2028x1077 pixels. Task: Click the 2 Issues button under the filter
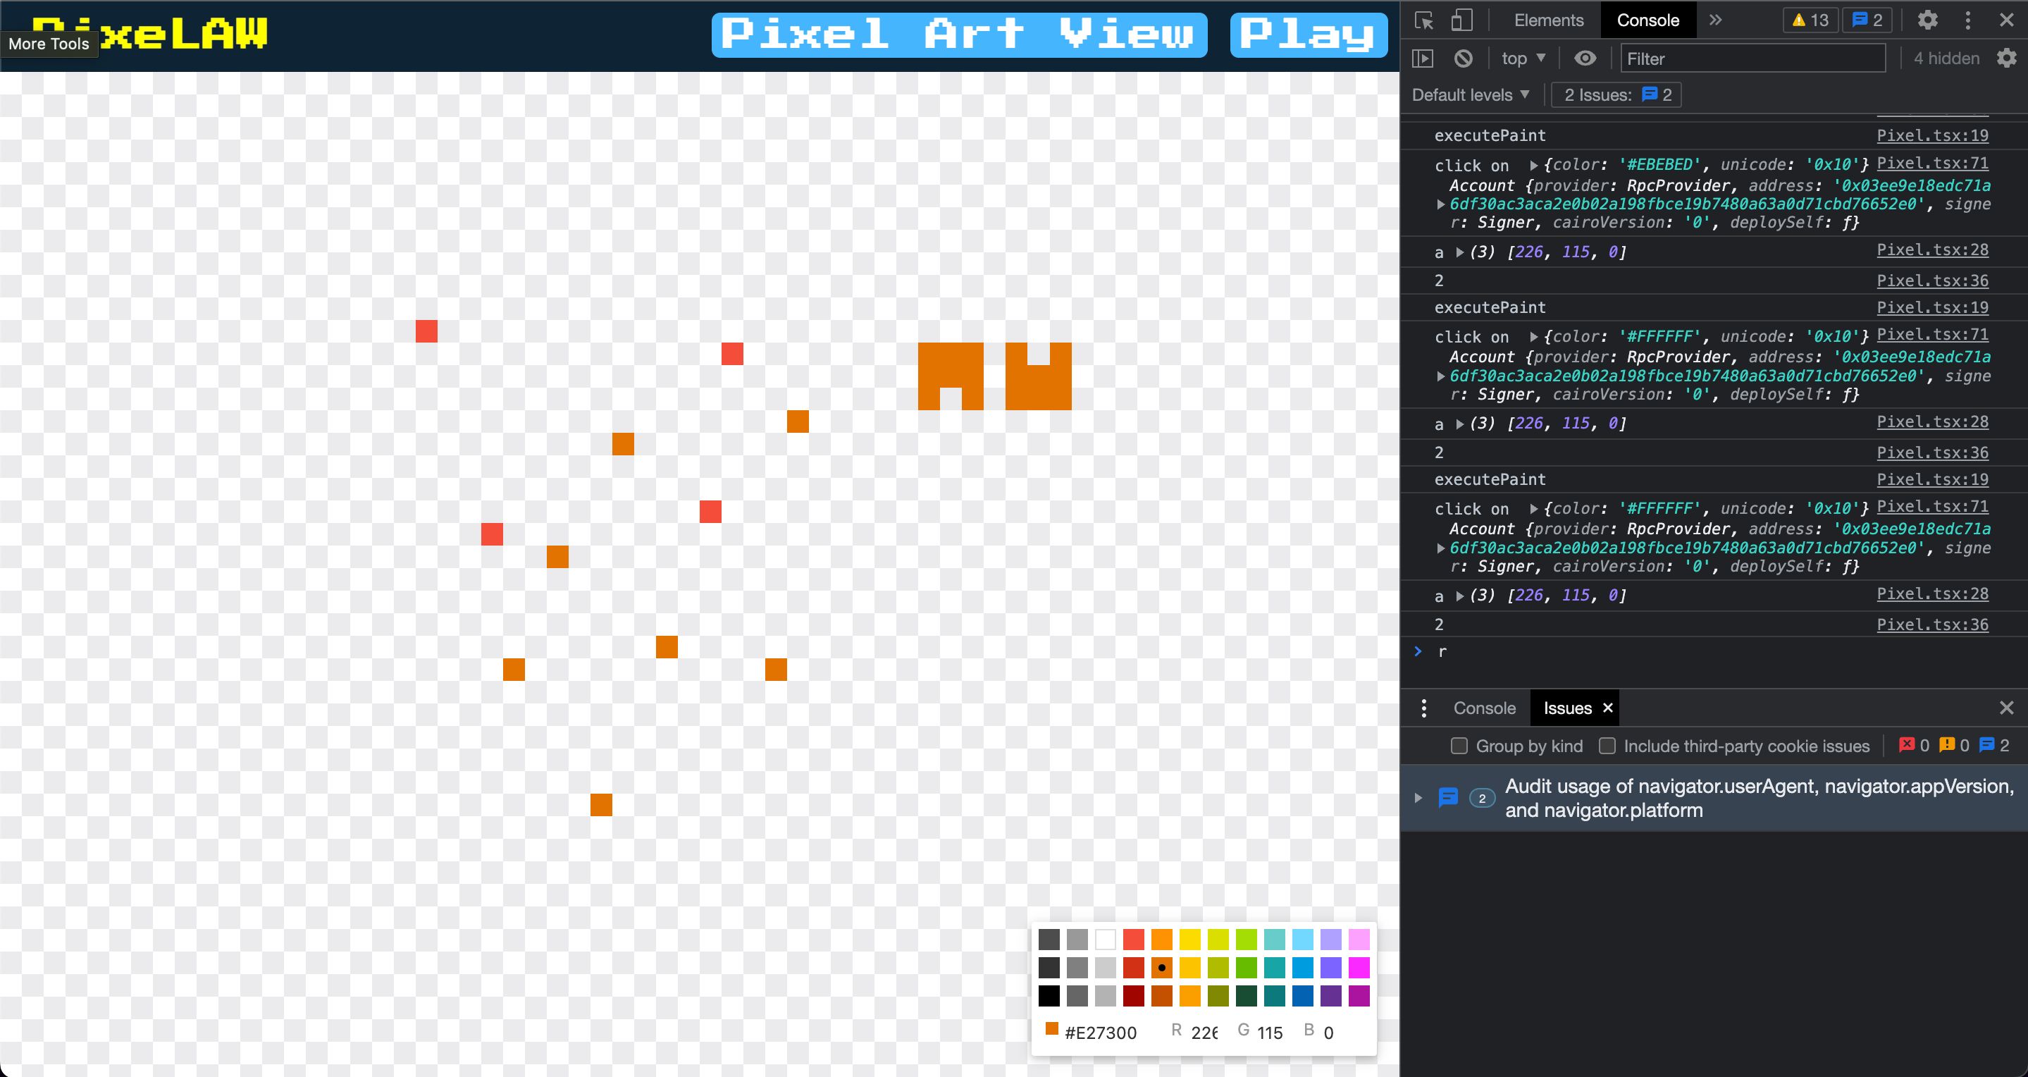pyautogui.click(x=1616, y=94)
